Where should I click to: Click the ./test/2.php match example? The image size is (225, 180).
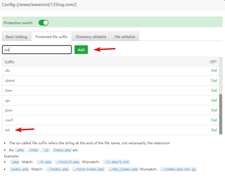[x=68, y=162]
